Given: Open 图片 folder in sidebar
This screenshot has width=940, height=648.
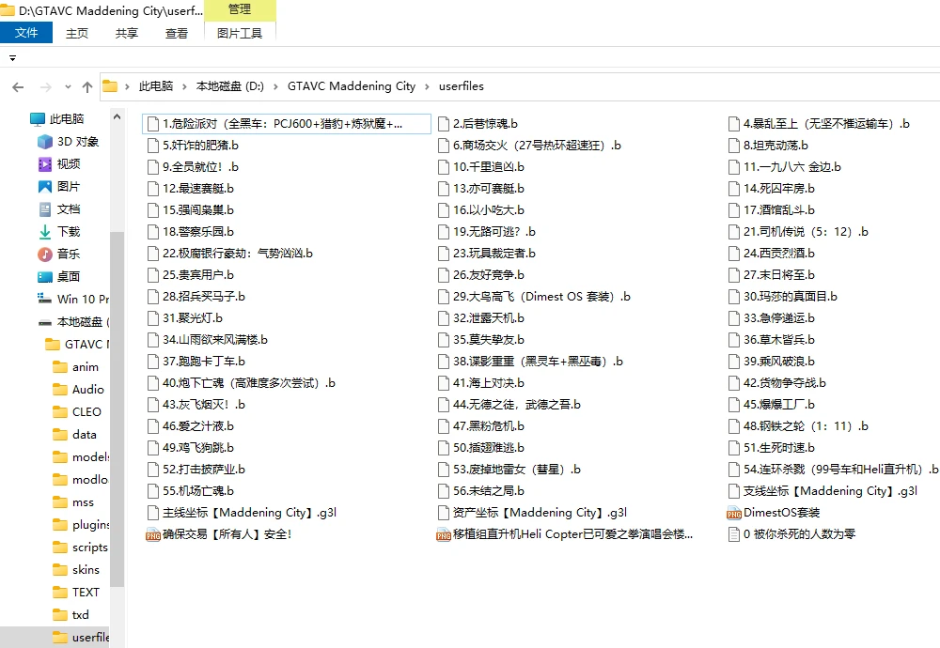Looking at the screenshot, I should 58,186.
